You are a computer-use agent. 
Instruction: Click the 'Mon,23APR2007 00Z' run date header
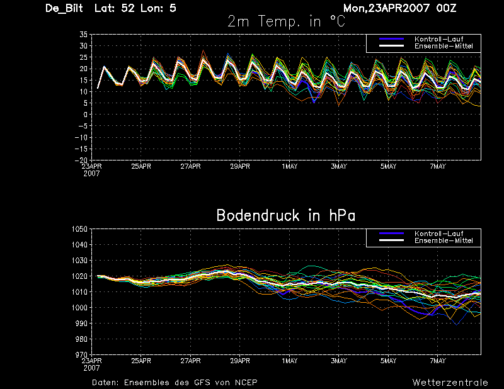(399, 8)
